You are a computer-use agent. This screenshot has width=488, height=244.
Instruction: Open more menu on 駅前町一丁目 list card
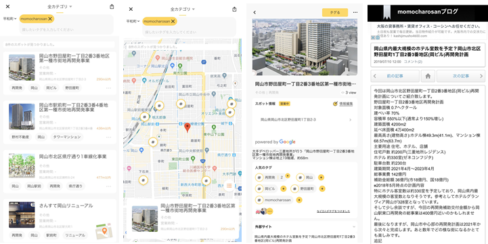108,137
